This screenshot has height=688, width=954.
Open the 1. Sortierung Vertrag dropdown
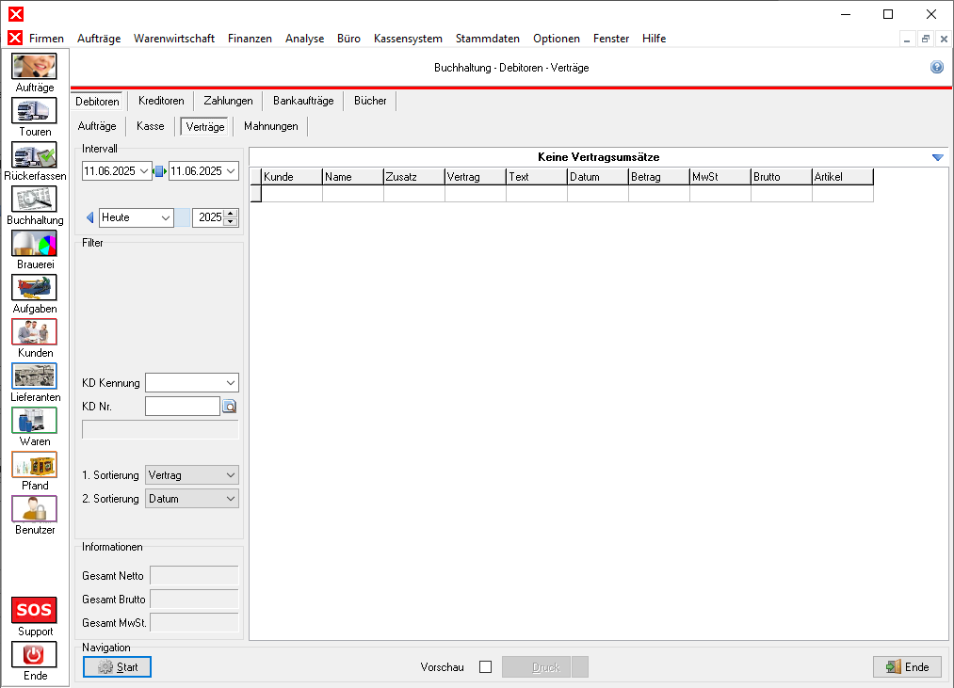point(231,475)
